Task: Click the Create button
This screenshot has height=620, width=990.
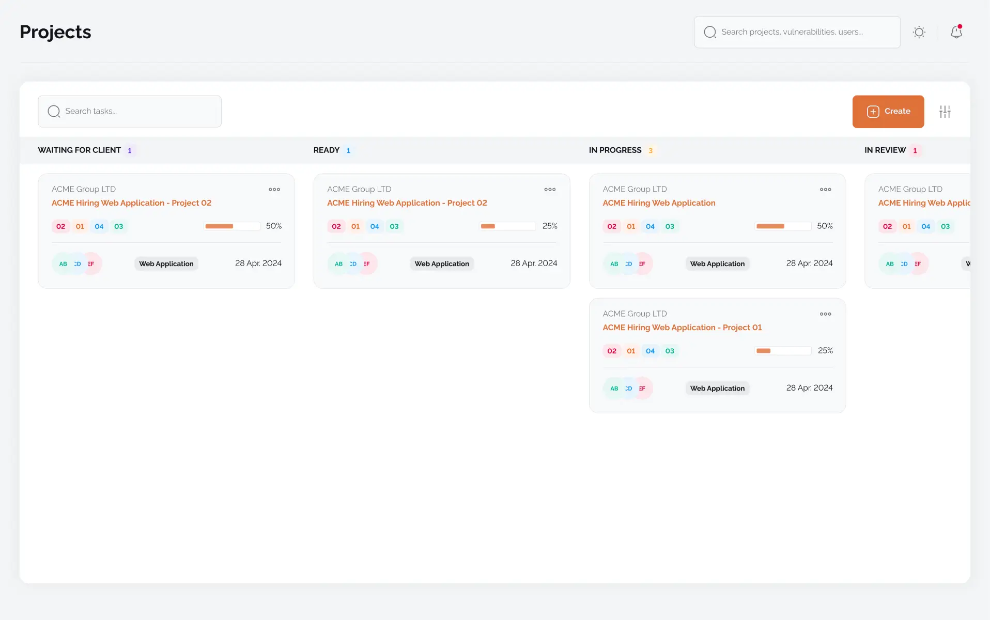Action: click(888, 112)
